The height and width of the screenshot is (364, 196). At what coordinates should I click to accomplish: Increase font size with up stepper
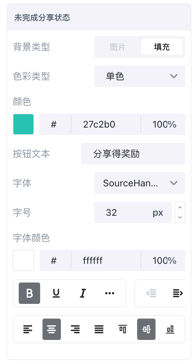(x=180, y=207)
